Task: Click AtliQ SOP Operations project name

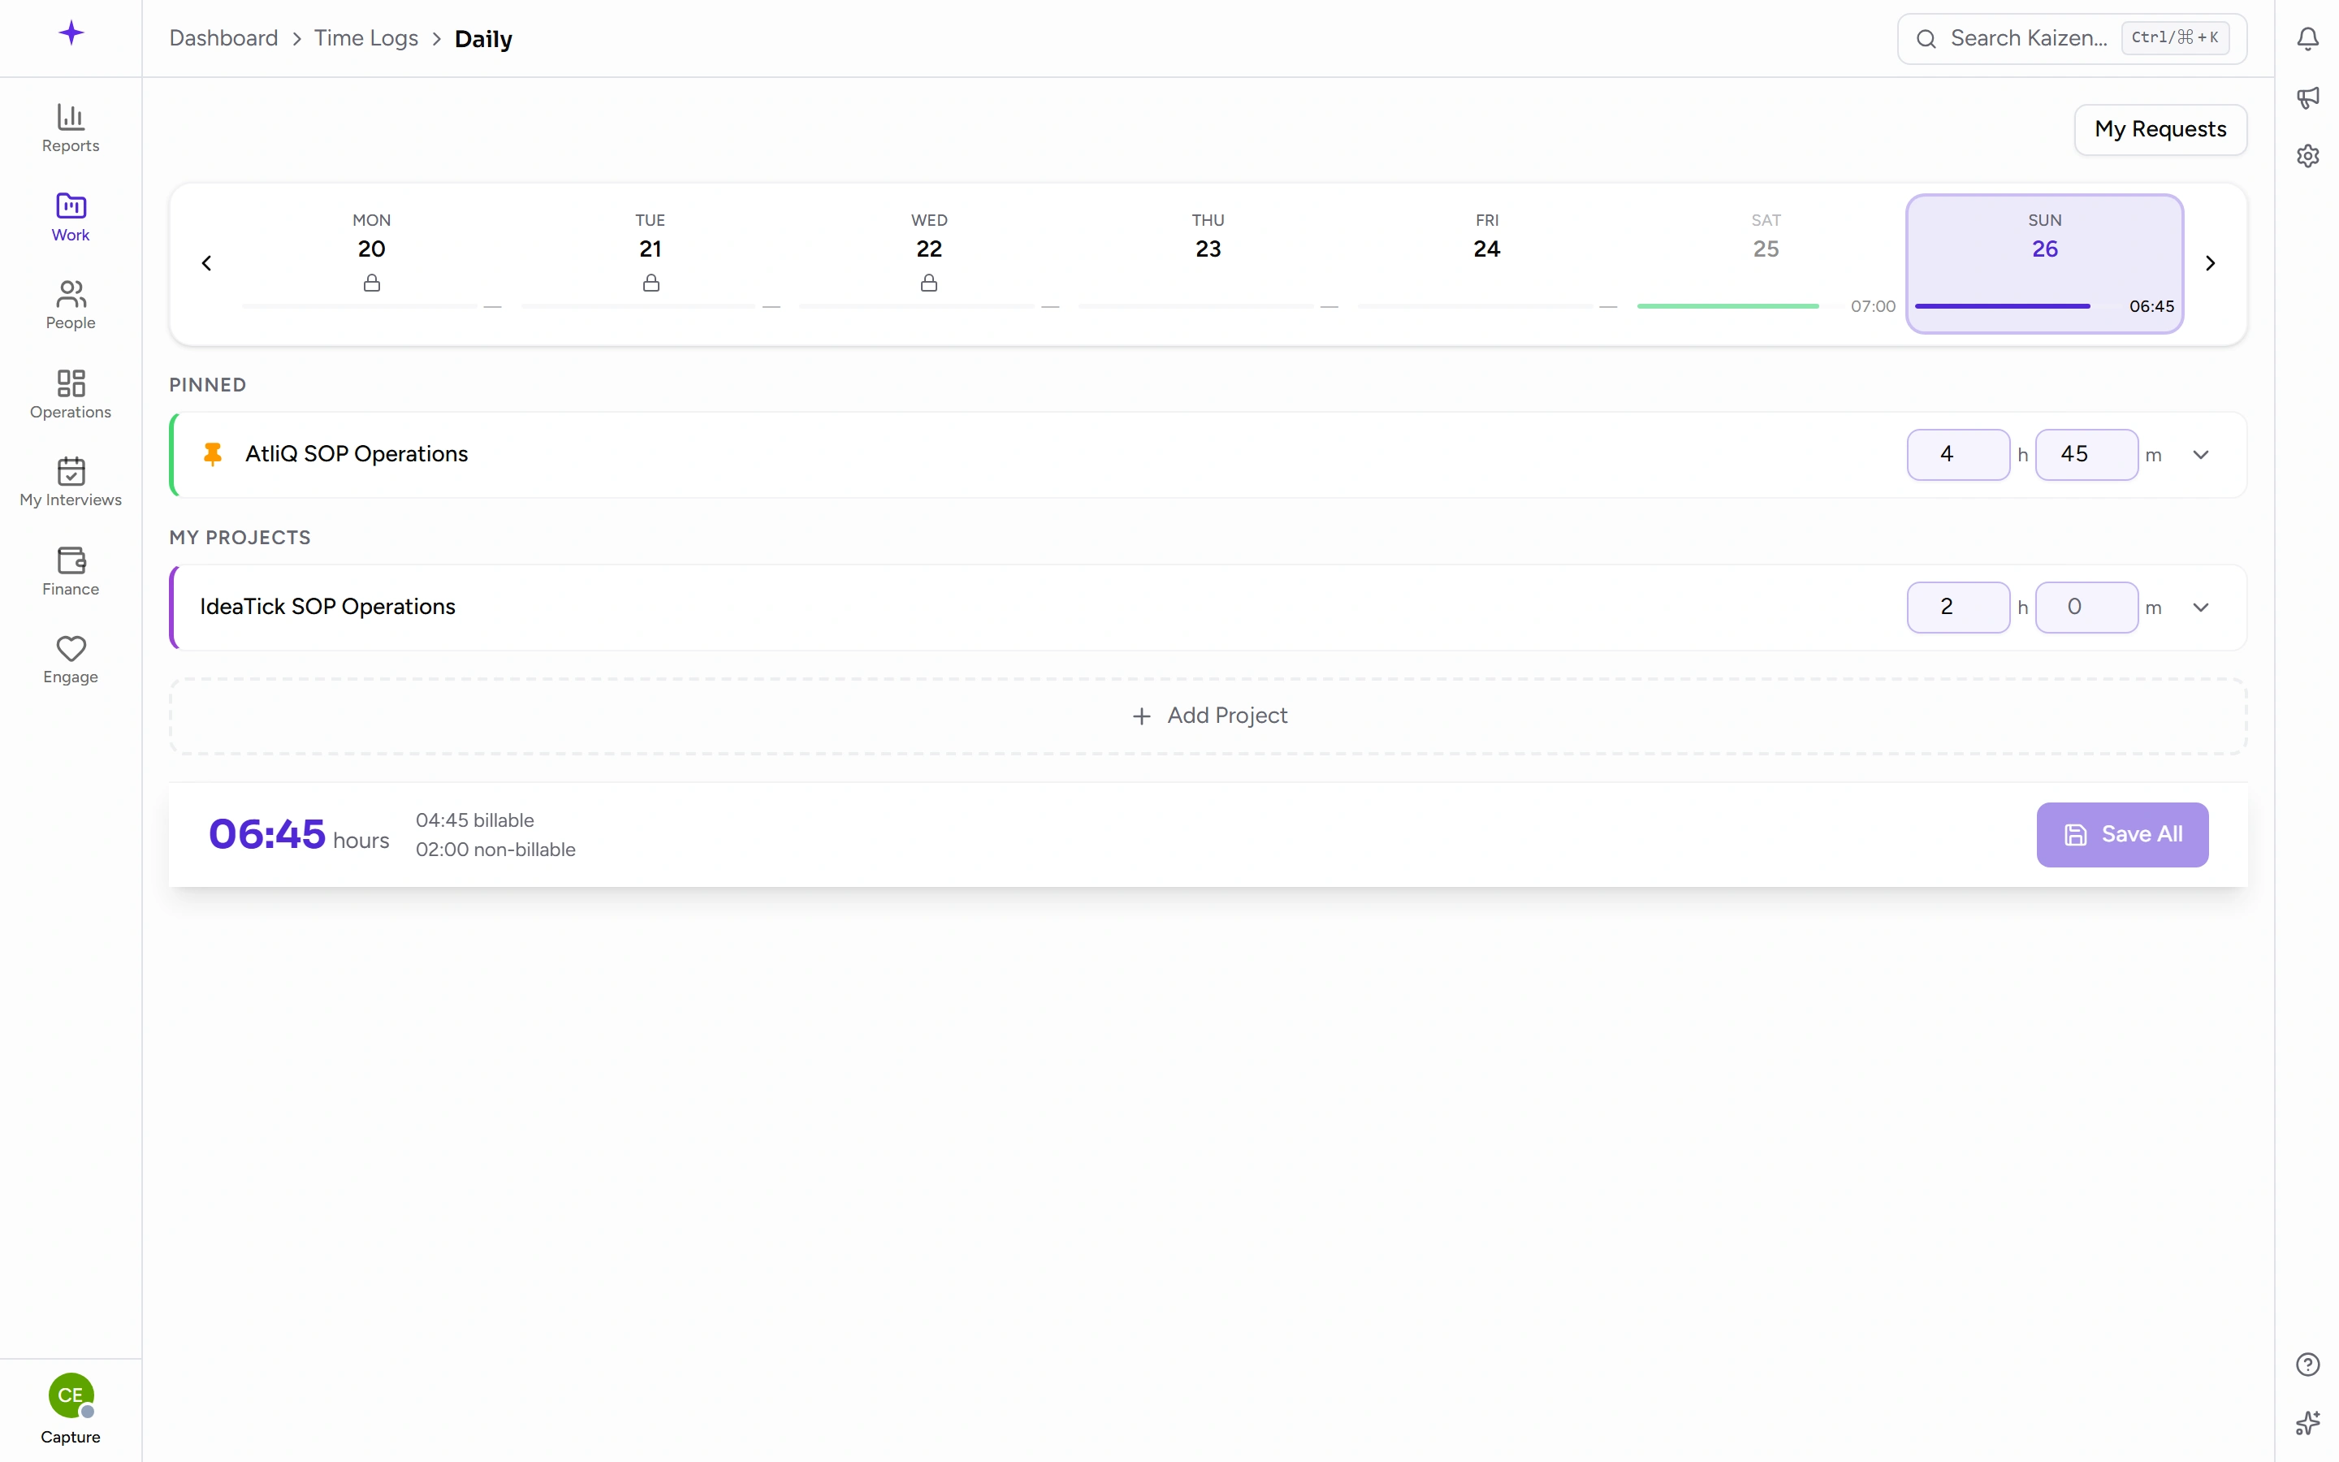Action: tap(357, 455)
